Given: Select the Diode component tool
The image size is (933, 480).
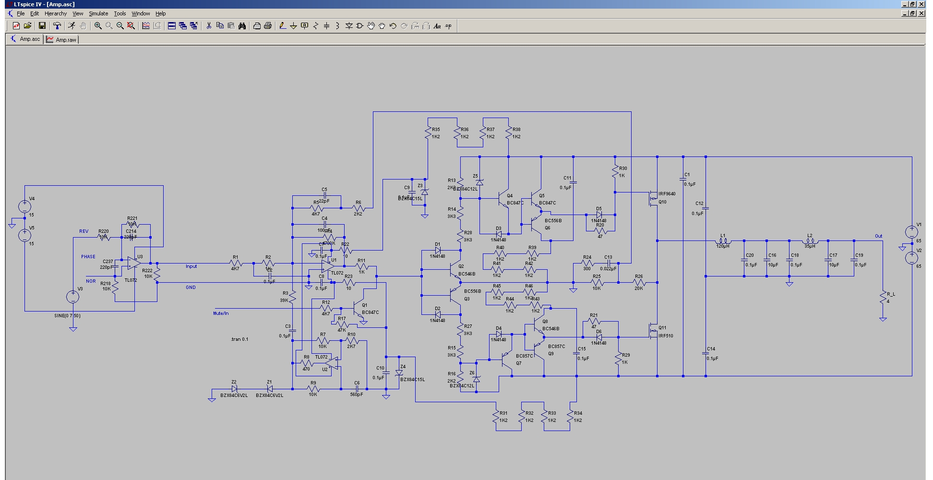Looking at the screenshot, I should [349, 26].
